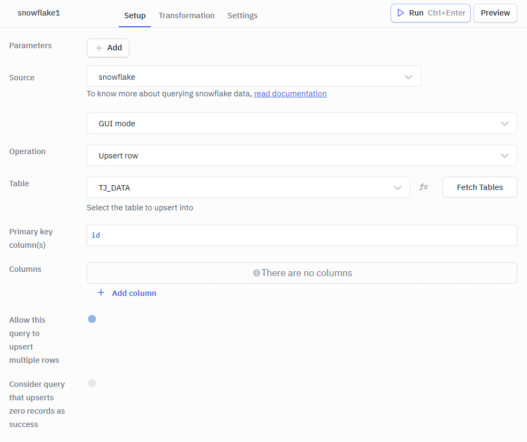Toggle the zero records as success switch
The image size is (527, 442).
pos(92,383)
